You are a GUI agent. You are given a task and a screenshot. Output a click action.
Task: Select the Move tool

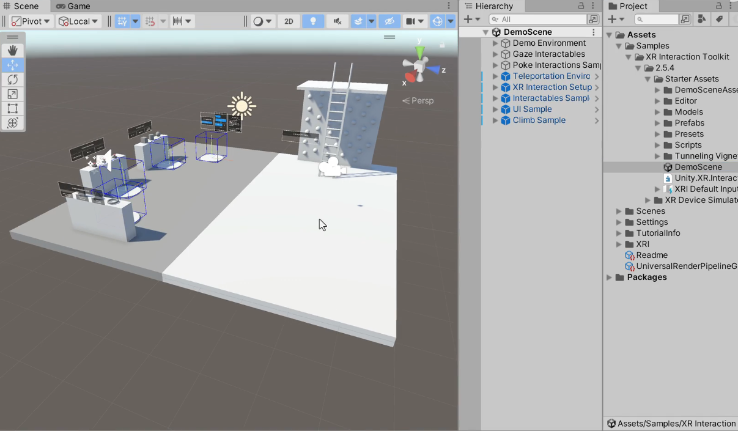(x=13, y=65)
